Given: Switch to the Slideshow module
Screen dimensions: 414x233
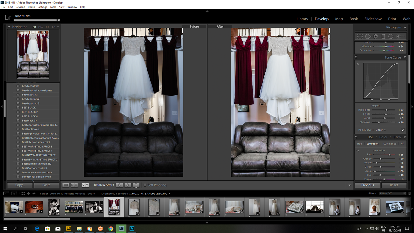Looking at the screenshot, I should coord(373,19).
